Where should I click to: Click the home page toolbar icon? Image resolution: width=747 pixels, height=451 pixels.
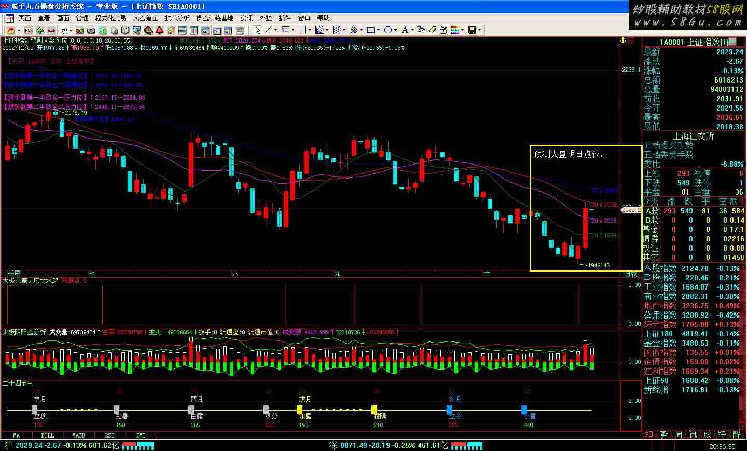coord(11,31)
